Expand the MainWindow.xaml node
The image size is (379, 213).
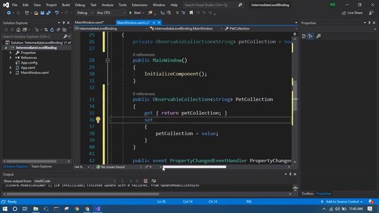(x=11, y=73)
